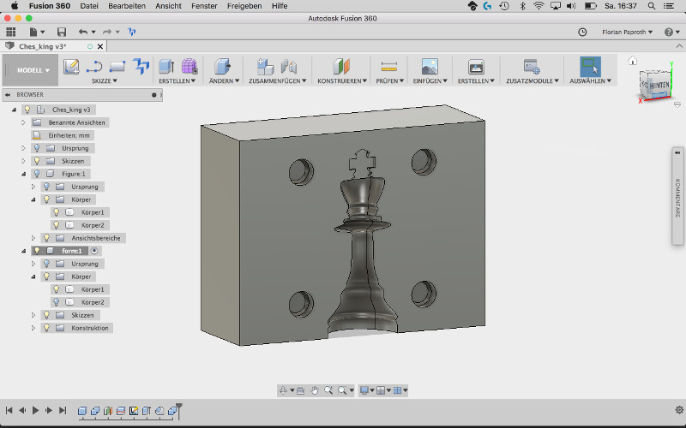Click the 3D print icon under ERSTELLEN
686x428 pixels.
click(476, 66)
